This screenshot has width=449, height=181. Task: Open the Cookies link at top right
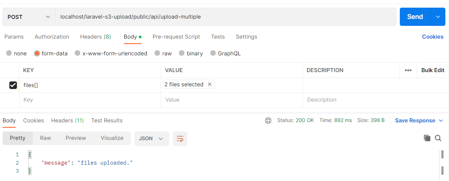tap(433, 37)
